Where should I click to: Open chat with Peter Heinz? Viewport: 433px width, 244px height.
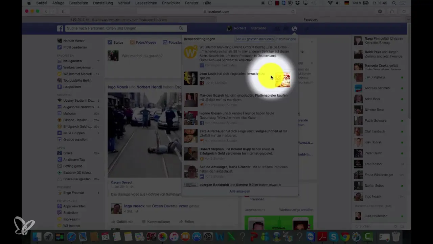(x=379, y=153)
